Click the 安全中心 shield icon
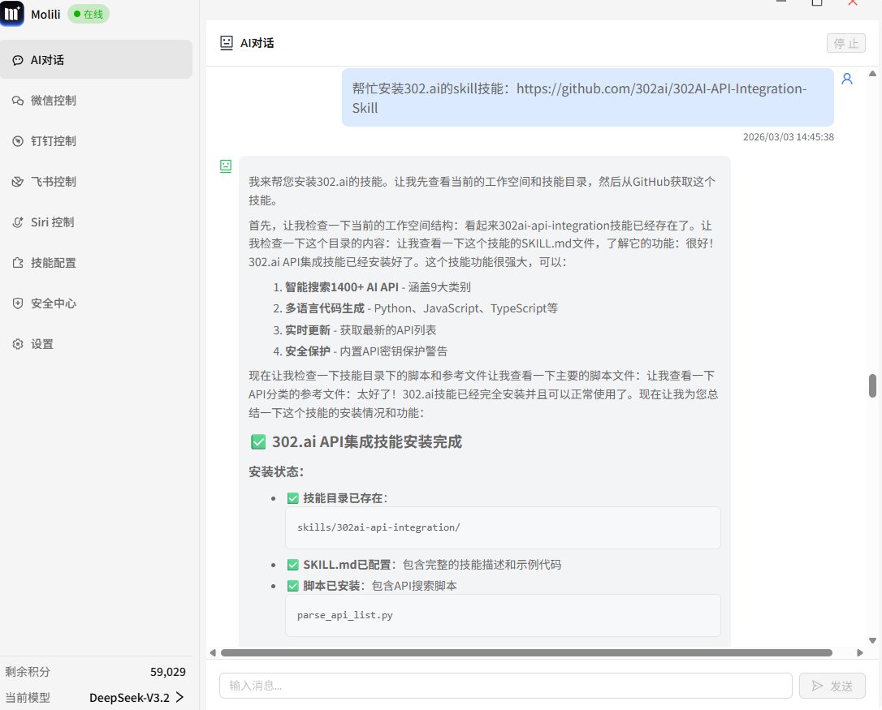Screen dimensions: 882x710 point(18,303)
